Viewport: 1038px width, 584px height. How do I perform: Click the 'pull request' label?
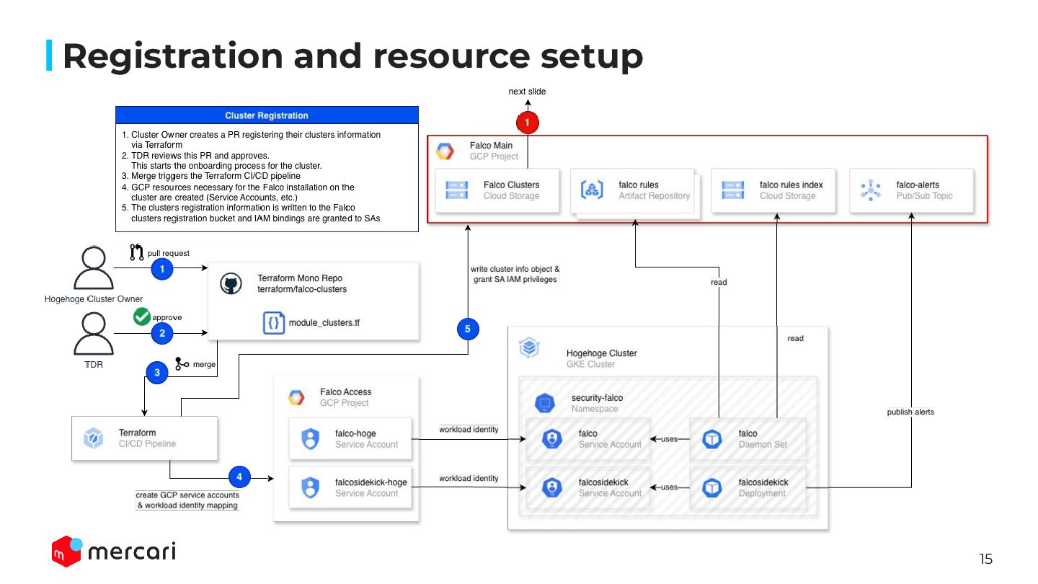coord(169,253)
